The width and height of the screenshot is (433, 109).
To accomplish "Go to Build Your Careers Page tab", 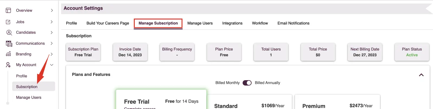I will [x=108, y=23].
